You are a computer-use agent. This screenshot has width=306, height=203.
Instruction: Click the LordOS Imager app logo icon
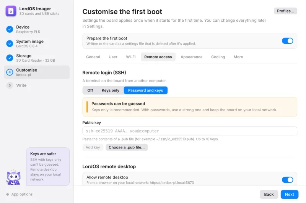point(11,11)
